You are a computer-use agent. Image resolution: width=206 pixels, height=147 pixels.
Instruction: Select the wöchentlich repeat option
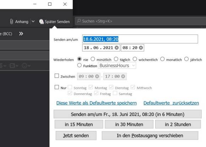point(135,59)
